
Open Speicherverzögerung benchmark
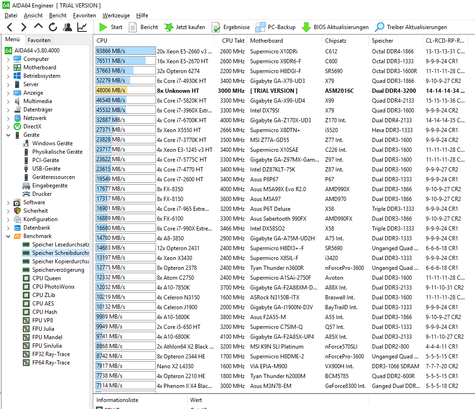tap(58, 270)
